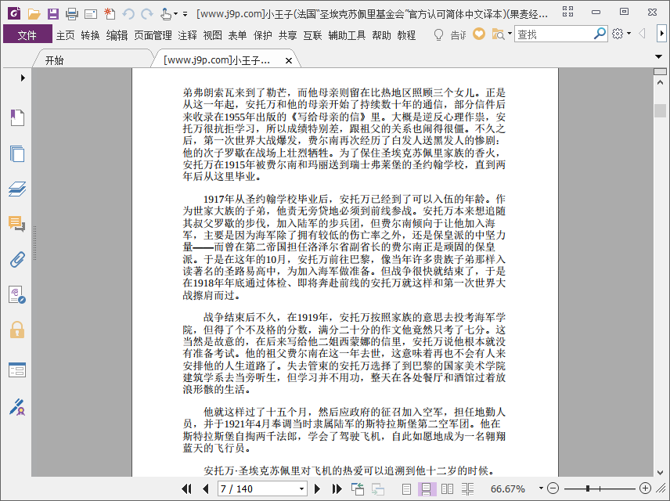This screenshot has height=501, width=670.
Task: Open the Bookmarks panel in sidebar
Action: coord(17,117)
